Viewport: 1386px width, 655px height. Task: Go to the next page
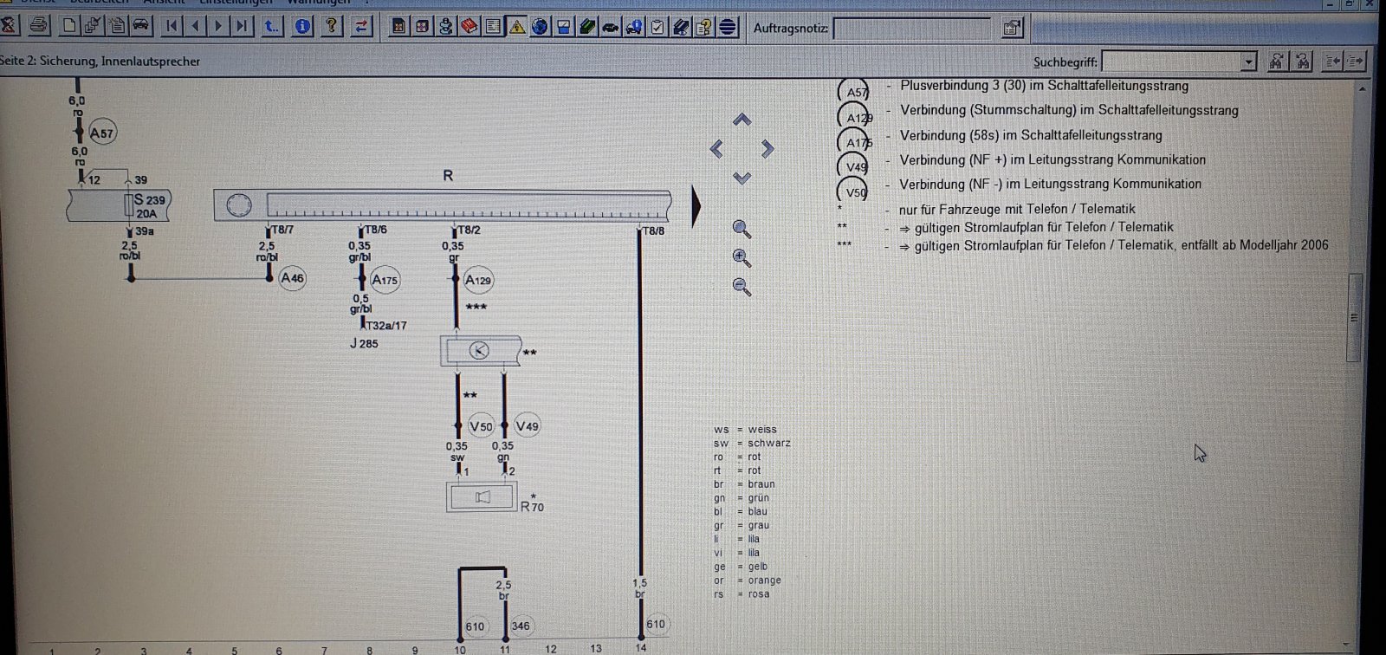pos(218,26)
